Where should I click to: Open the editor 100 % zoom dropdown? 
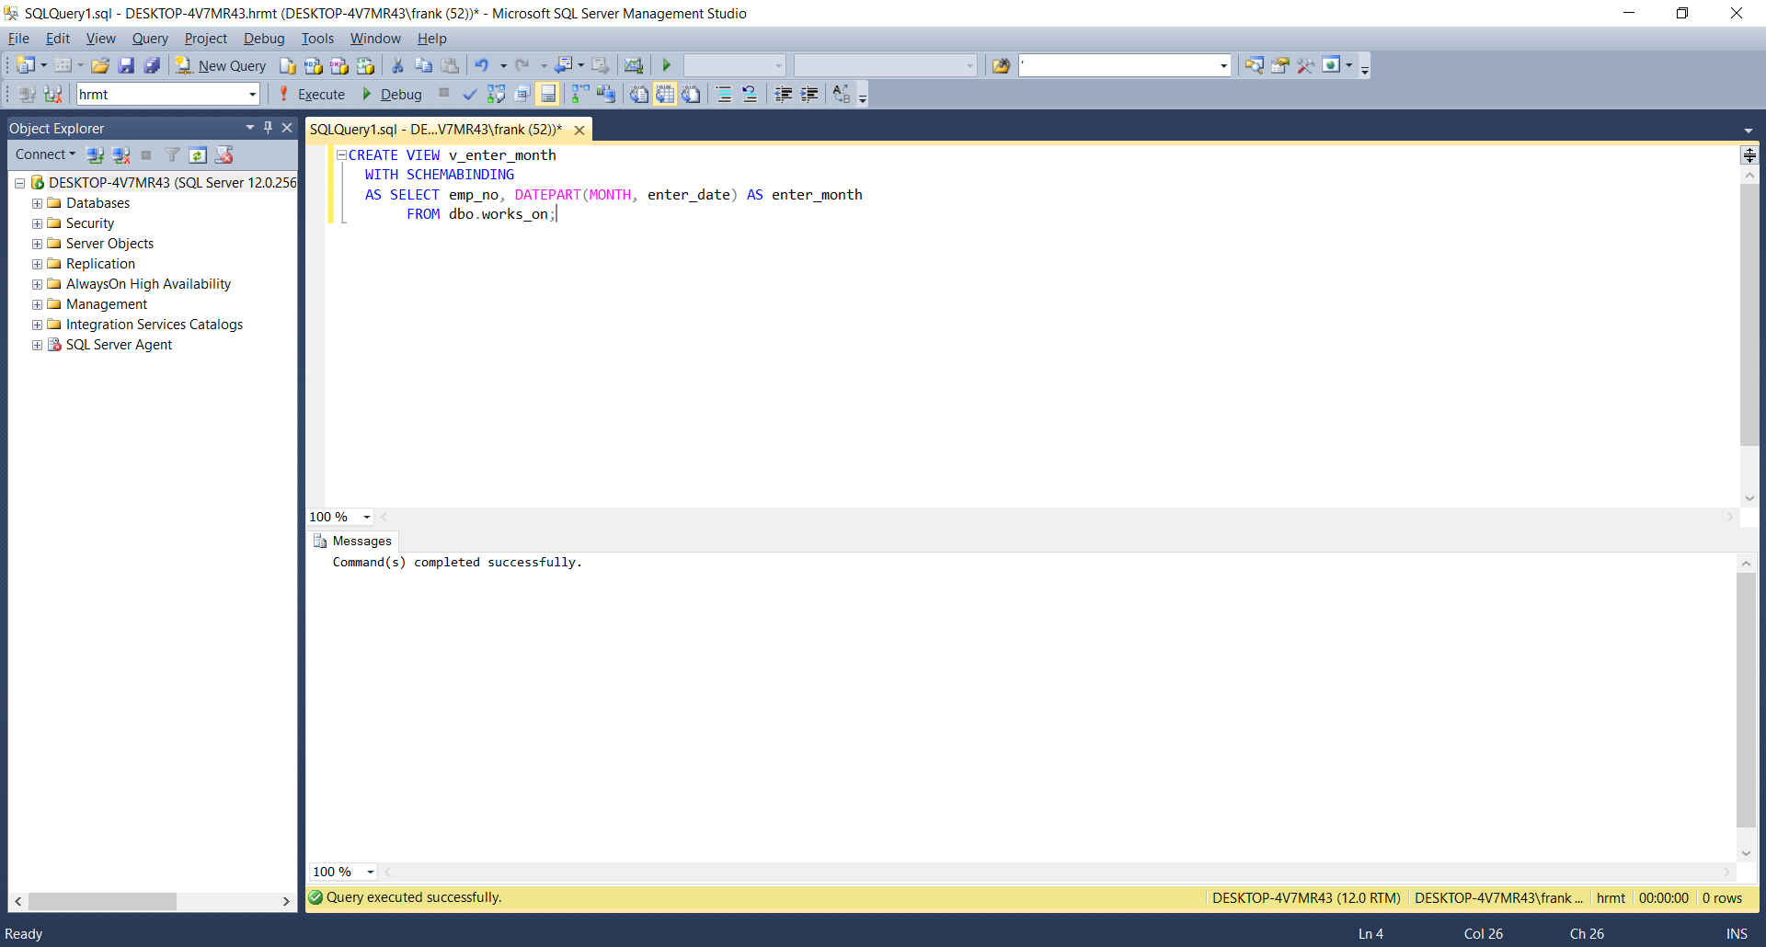[x=366, y=517]
